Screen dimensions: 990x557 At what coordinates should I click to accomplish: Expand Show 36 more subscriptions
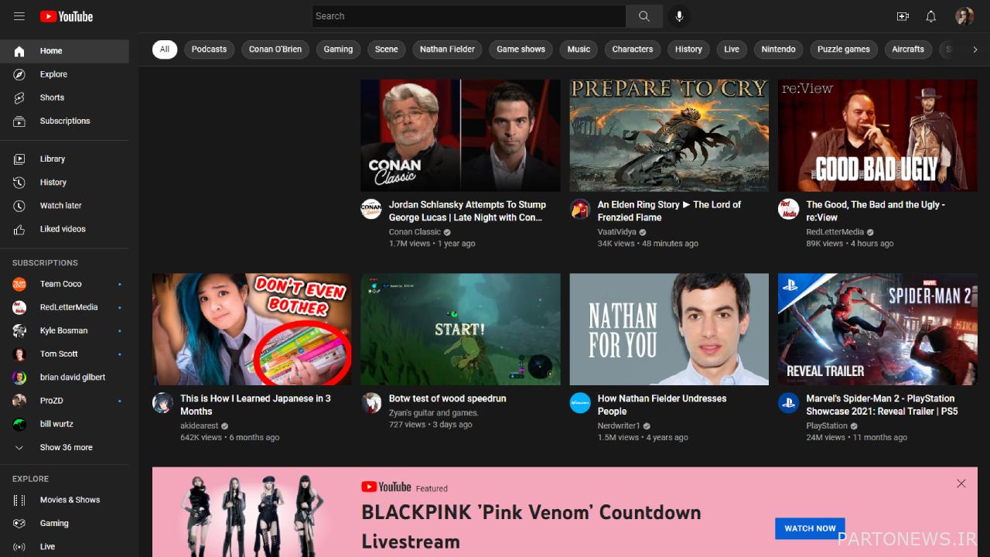pos(64,447)
